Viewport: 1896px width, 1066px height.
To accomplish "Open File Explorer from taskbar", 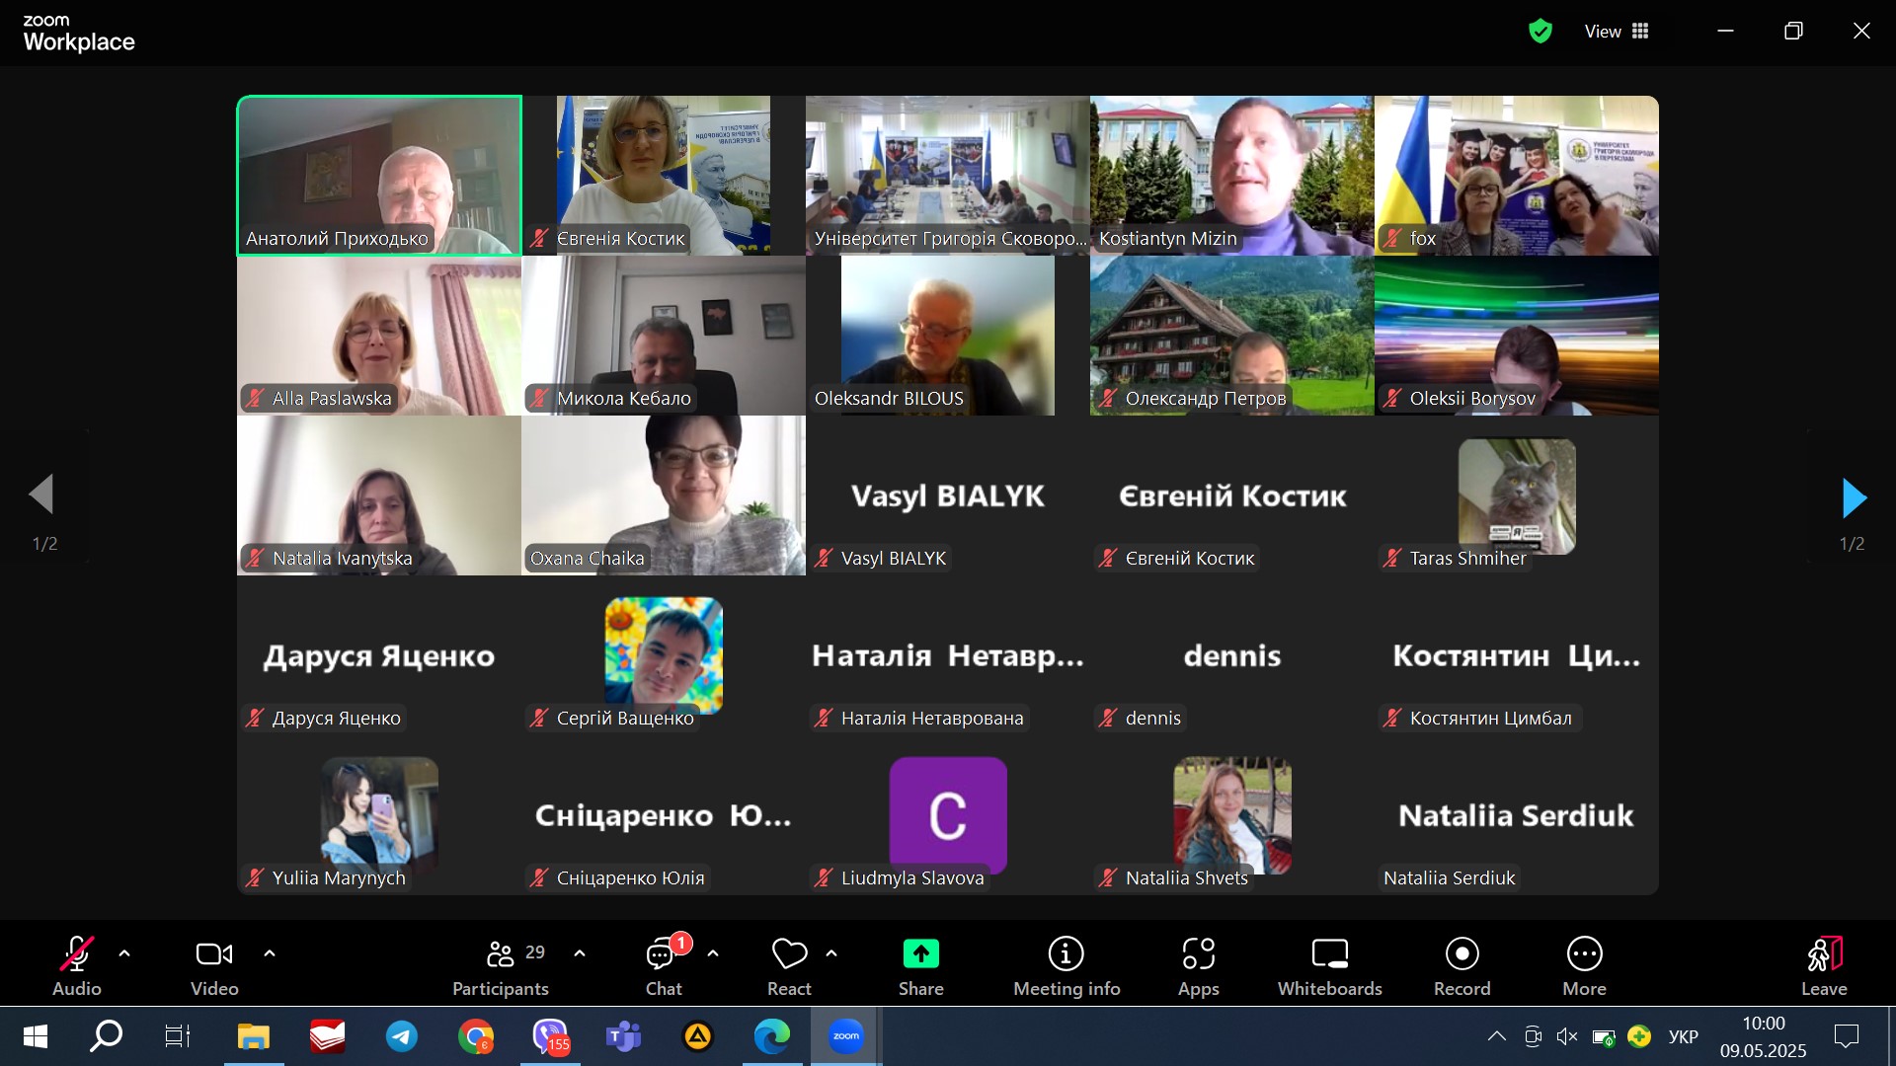I will point(254,1036).
